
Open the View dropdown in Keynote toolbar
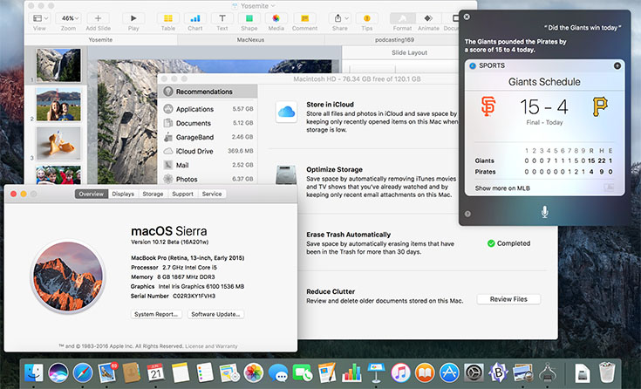point(39,18)
